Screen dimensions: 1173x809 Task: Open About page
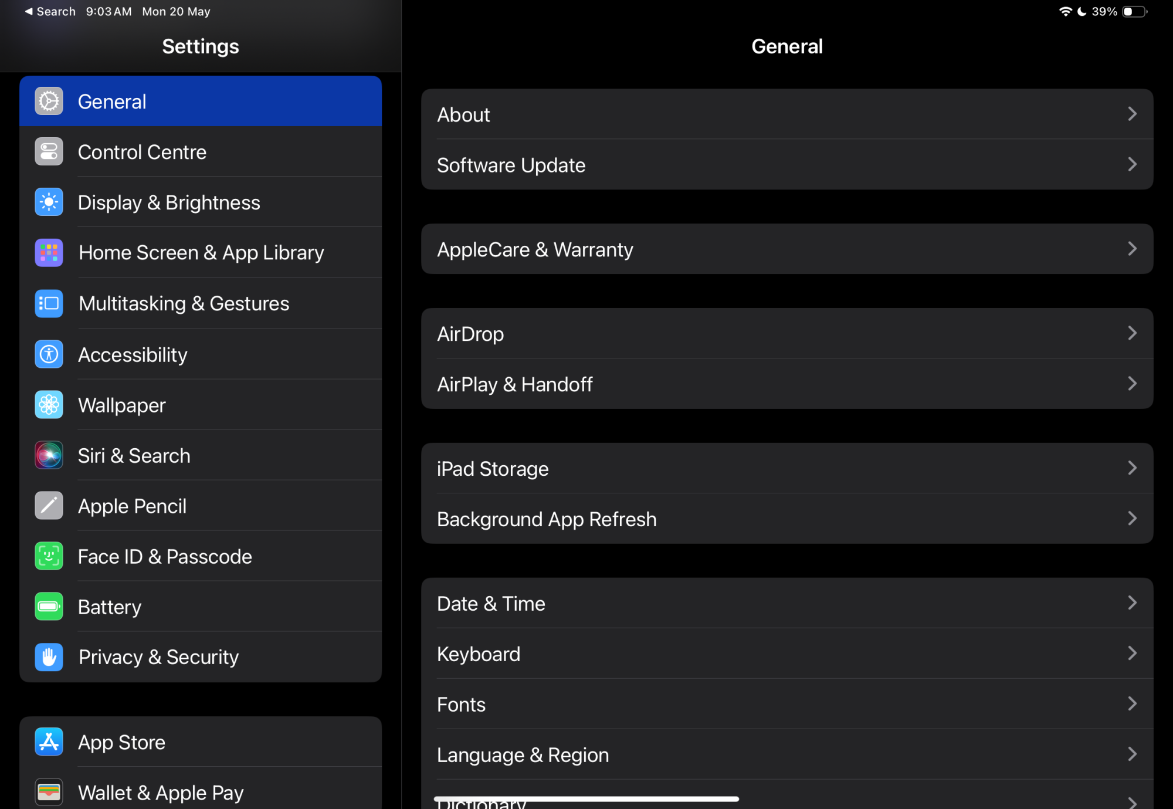pyautogui.click(x=787, y=114)
